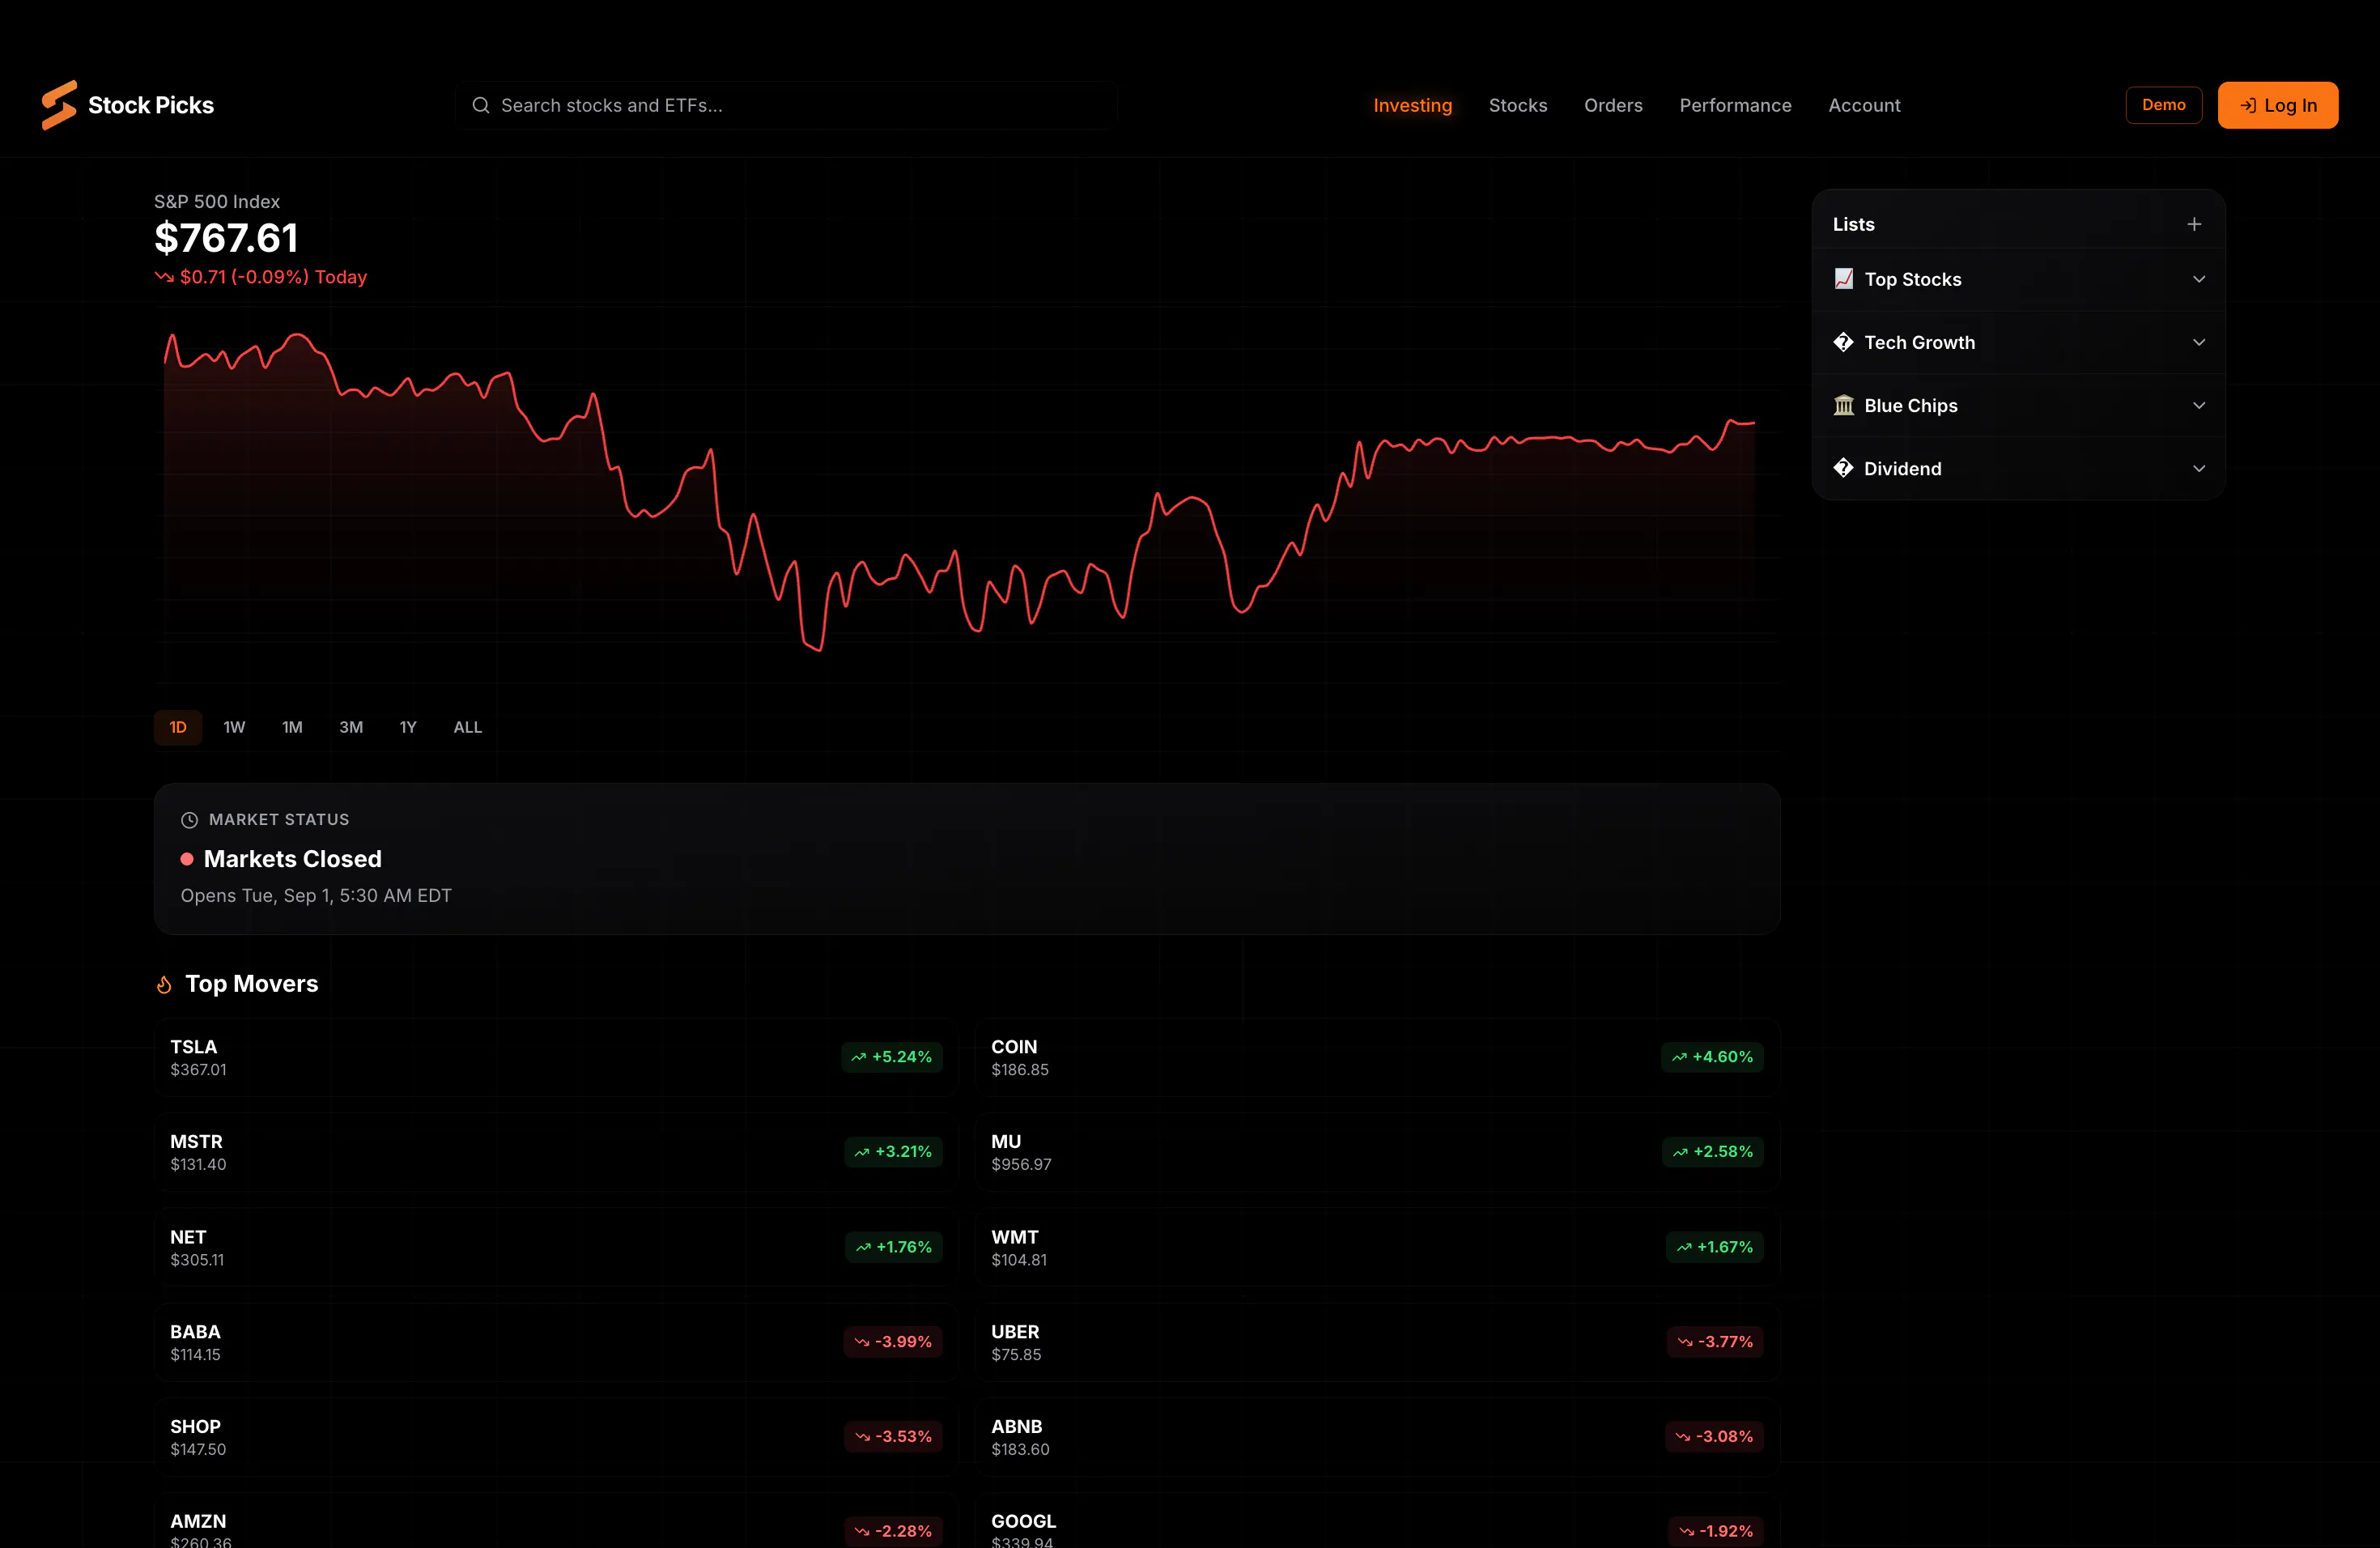
Task: Expand the Dividend list chevron
Action: pyautogui.click(x=2199, y=468)
